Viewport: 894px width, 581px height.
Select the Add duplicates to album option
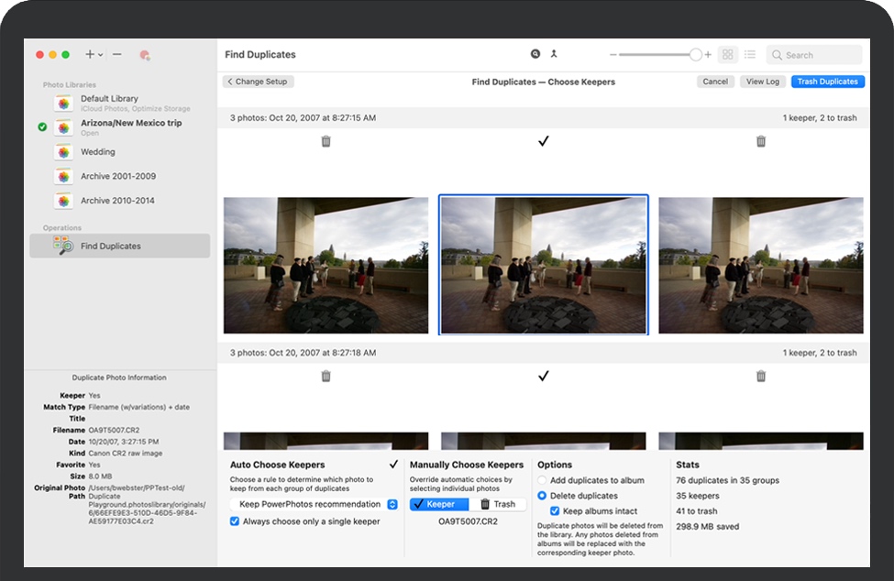pyautogui.click(x=543, y=480)
